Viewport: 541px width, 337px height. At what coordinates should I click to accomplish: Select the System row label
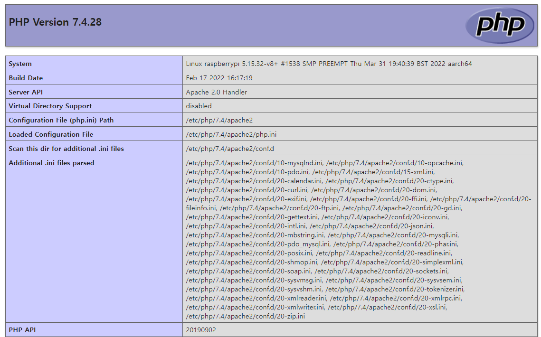click(x=20, y=64)
